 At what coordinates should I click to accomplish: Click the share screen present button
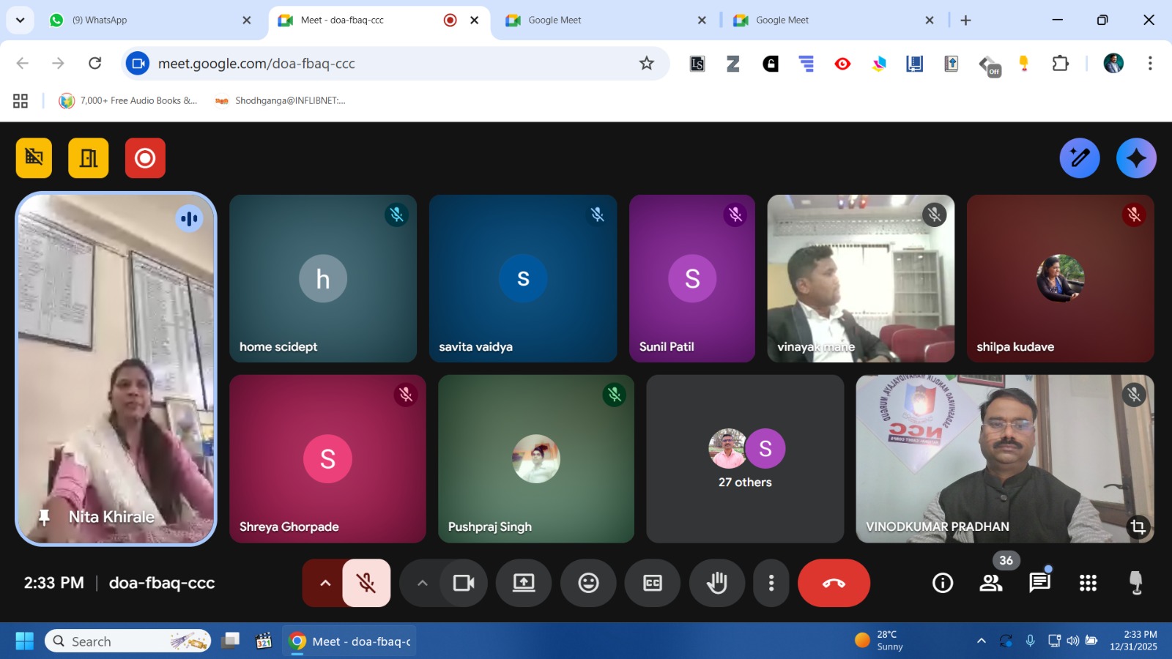pyautogui.click(x=524, y=583)
